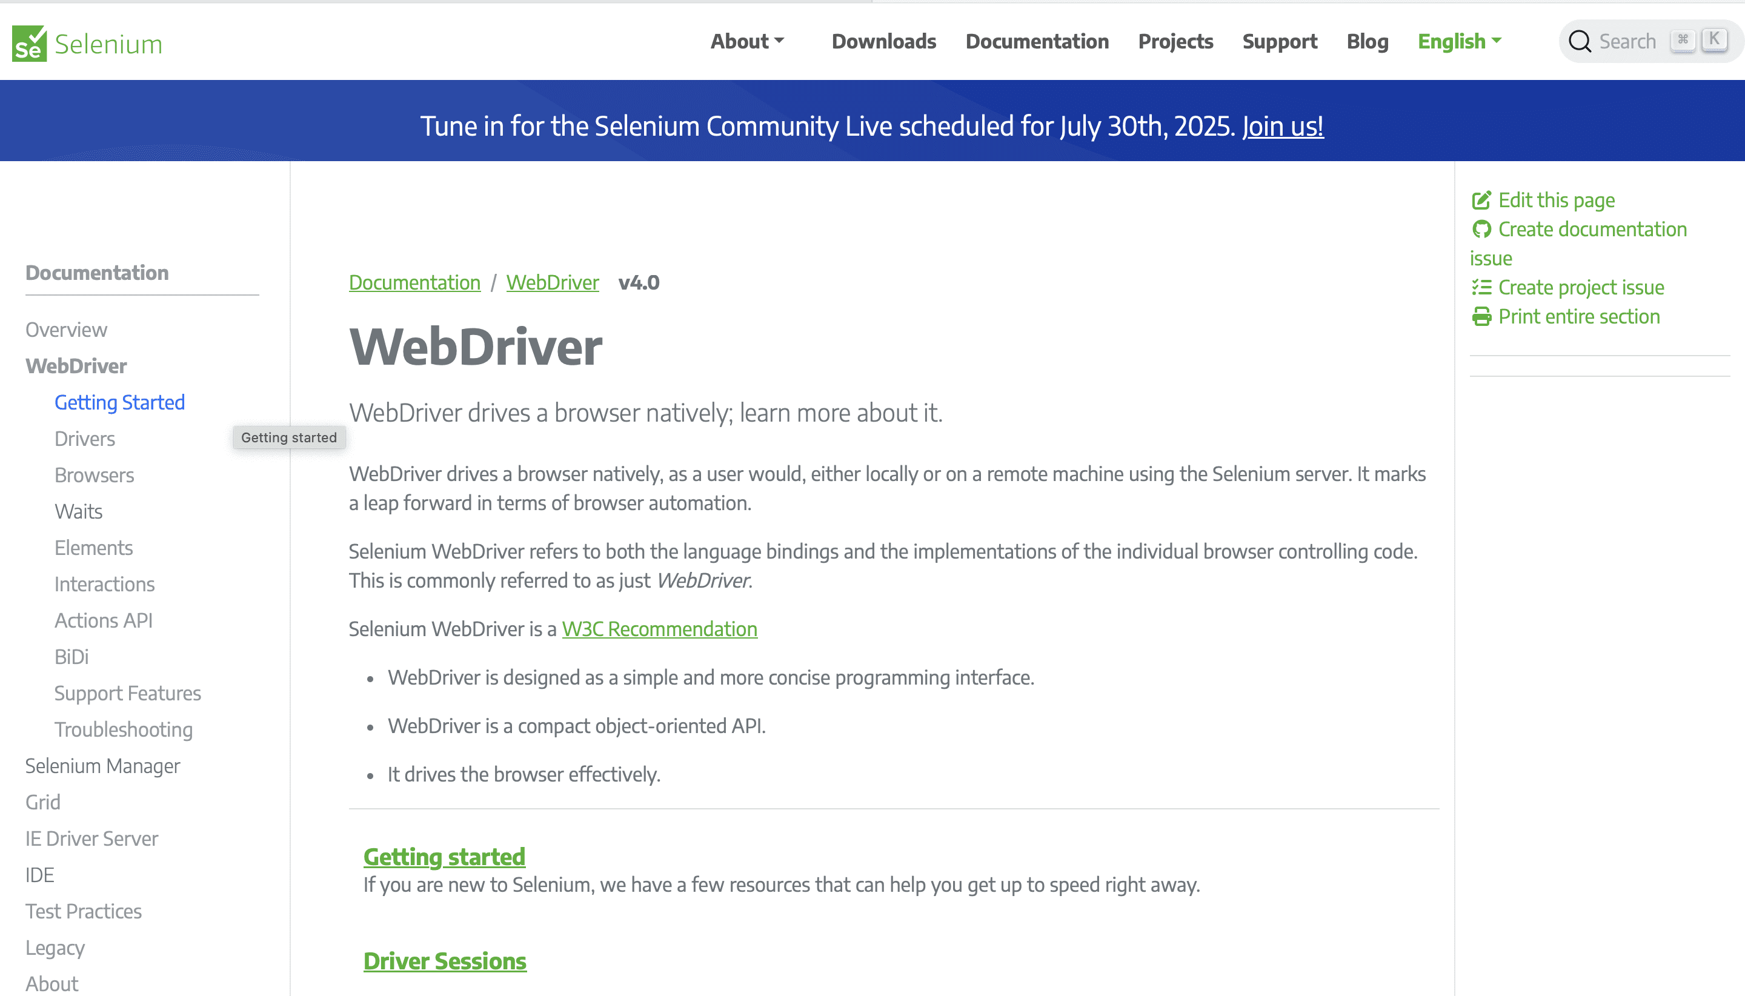Select Getting Started in the sidebar
The height and width of the screenshot is (996, 1745).
pyautogui.click(x=120, y=402)
